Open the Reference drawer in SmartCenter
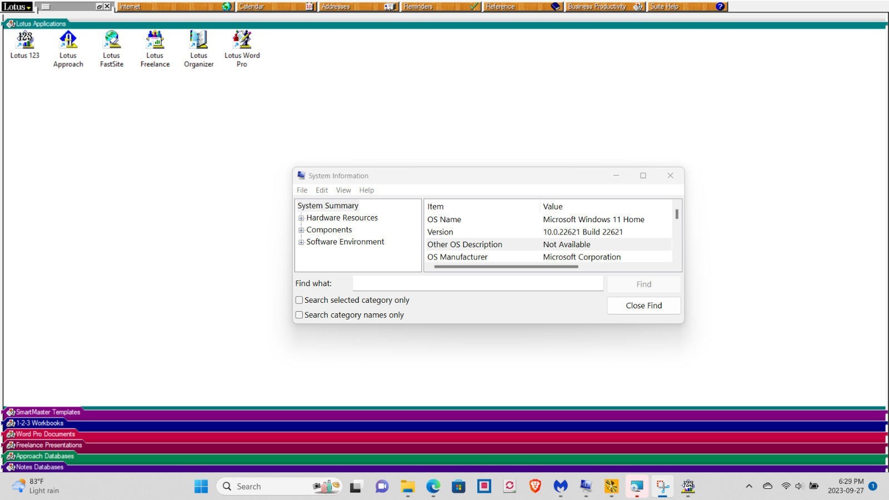The height and width of the screenshot is (500, 889). (x=523, y=7)
